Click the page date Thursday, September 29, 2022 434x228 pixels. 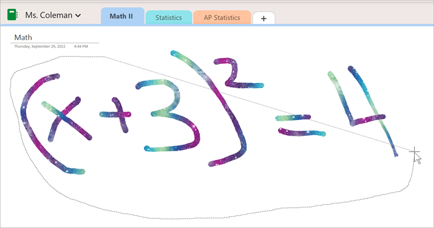pyautogui.click(x=40, y=46)
